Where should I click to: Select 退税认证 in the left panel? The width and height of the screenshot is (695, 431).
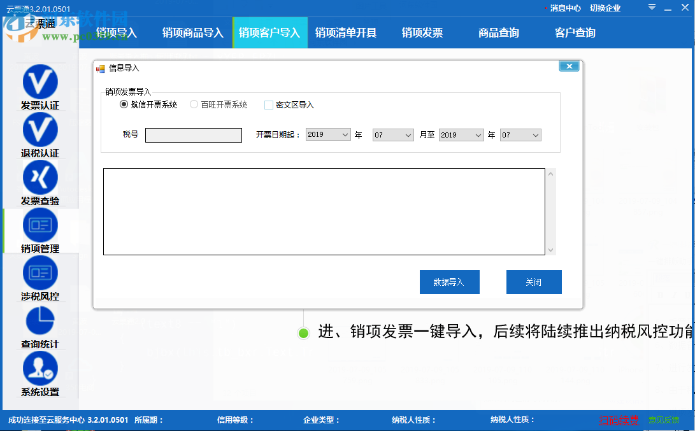click(x=39, y=136)
